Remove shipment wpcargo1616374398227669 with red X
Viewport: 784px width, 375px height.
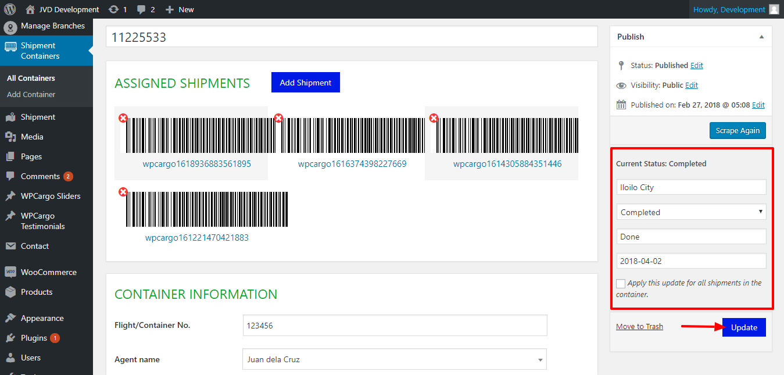[x=278, y=118]
